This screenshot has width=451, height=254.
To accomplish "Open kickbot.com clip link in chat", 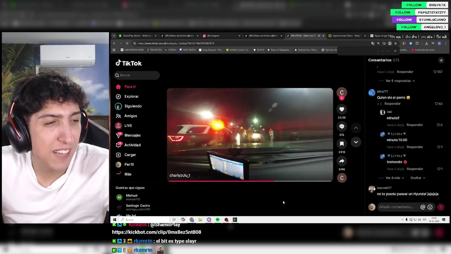I will coord(156,232).
